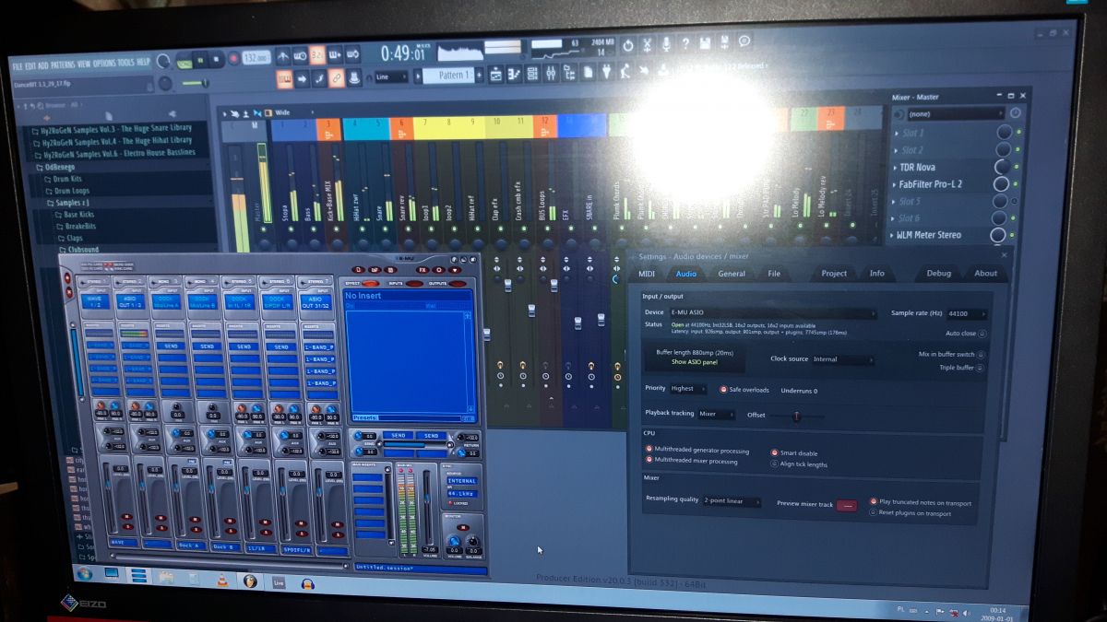Image resolution: width=1107 pixels, height=622 pixels.
Task: Open the (none) input dropdown in Mixer - Master
Action: point(956,114)
